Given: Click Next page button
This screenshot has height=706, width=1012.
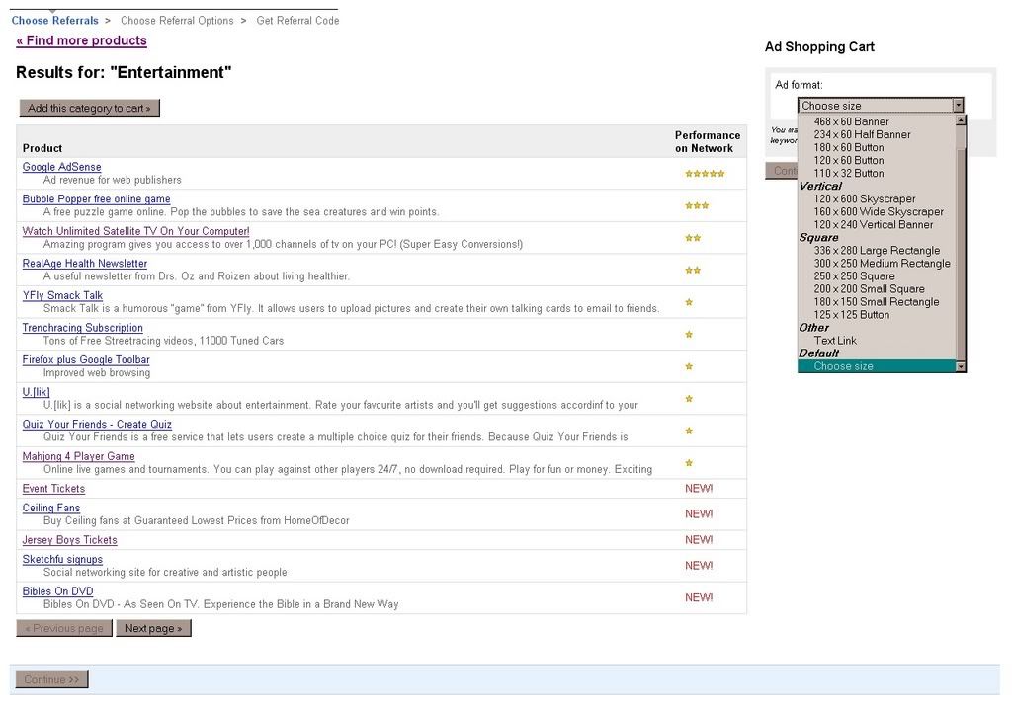Looking at the screenshot, I should coord(153,628).
